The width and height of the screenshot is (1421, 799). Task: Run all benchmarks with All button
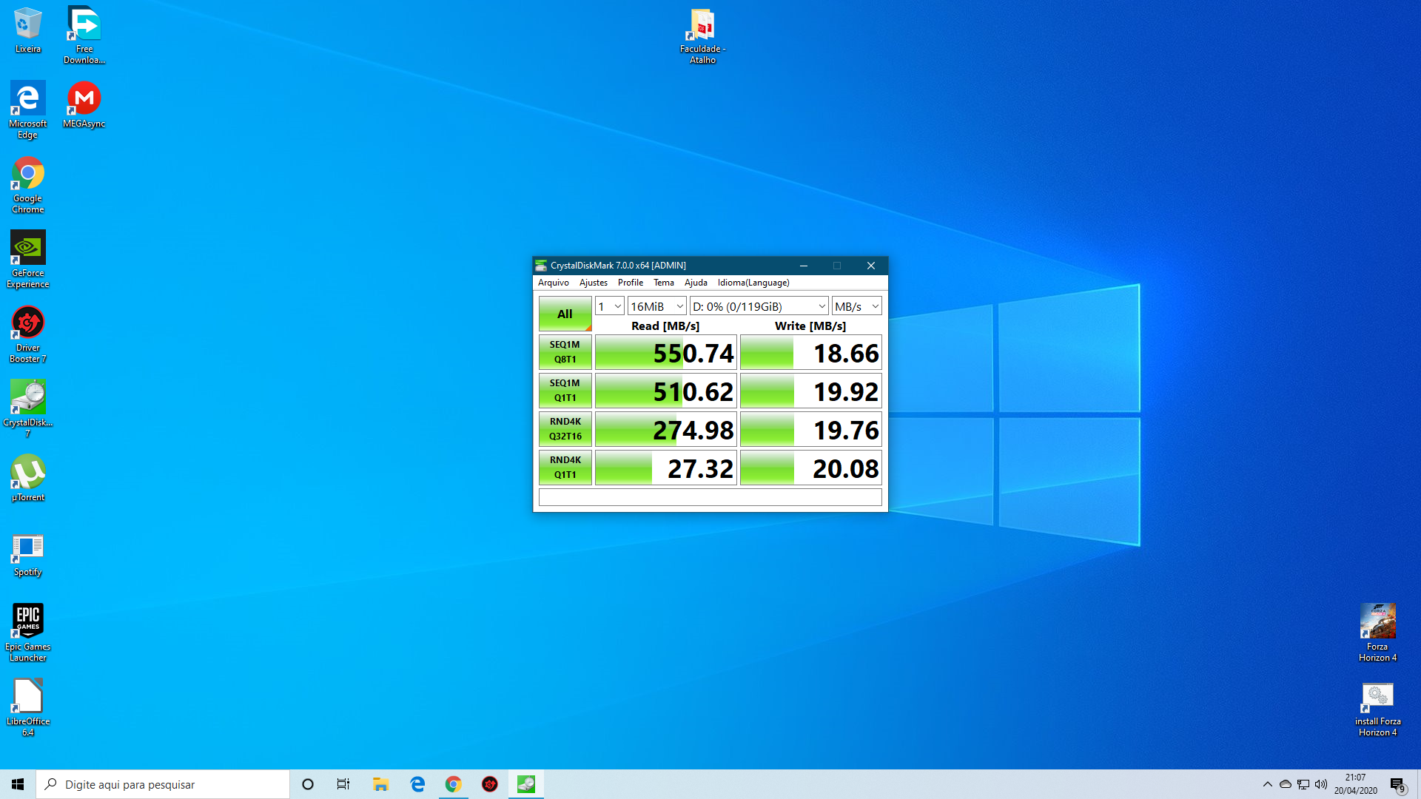(x=565, y=314)
